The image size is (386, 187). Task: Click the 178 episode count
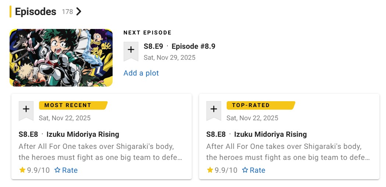[x=67, y=12]
